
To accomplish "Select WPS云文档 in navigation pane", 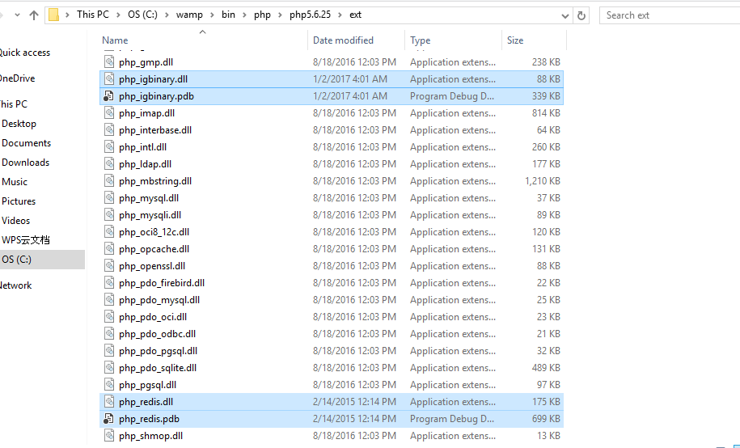I will point(26,240).
